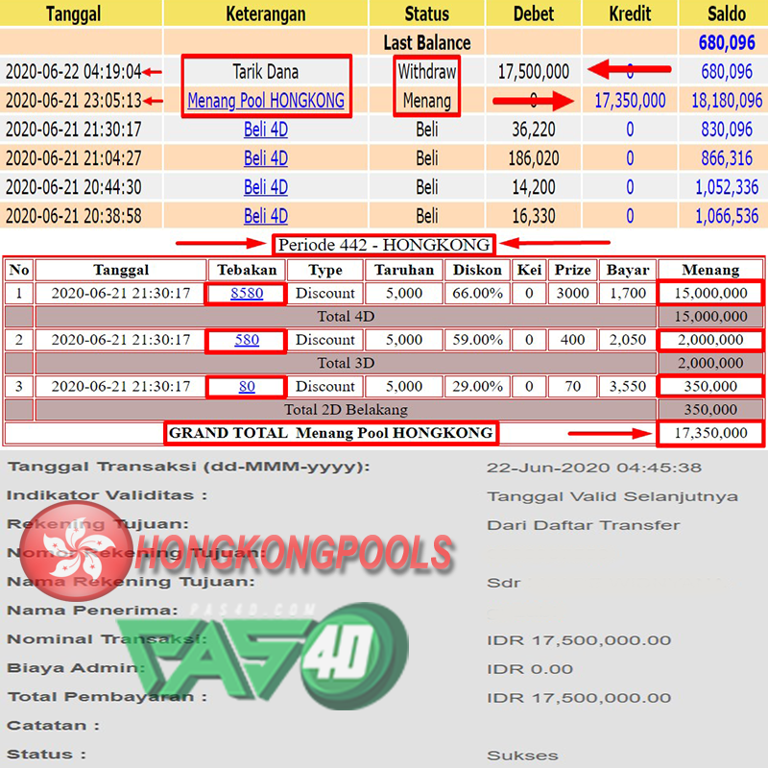Image resolution: width=768 pixels, height=768 pixels.
Task: Click the Tarik Dana description
Action: [266, 71]
